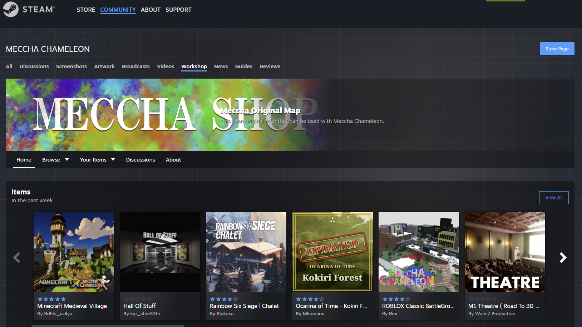Viewport: 582px width, 327px height.
Task: Switch to the Screenshots tab
Action: pos(71,66)
